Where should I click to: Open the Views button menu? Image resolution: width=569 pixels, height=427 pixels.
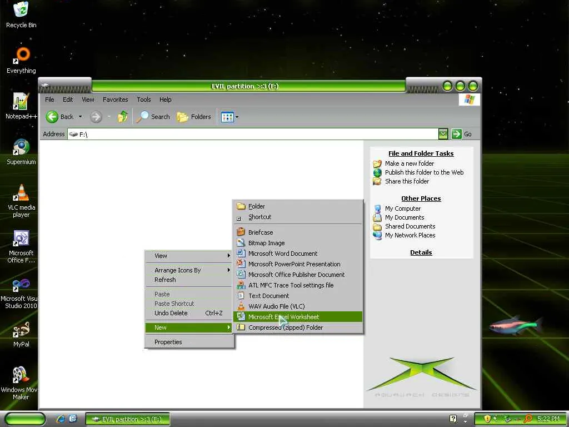pyautogui.click(x=229, y=117)
